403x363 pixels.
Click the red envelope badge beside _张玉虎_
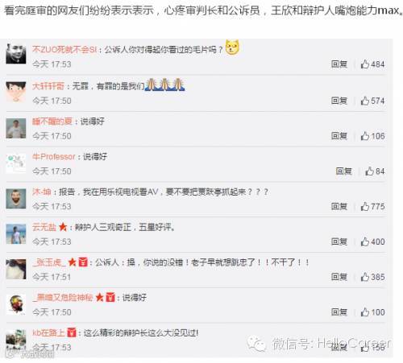[x=83, y=262]
